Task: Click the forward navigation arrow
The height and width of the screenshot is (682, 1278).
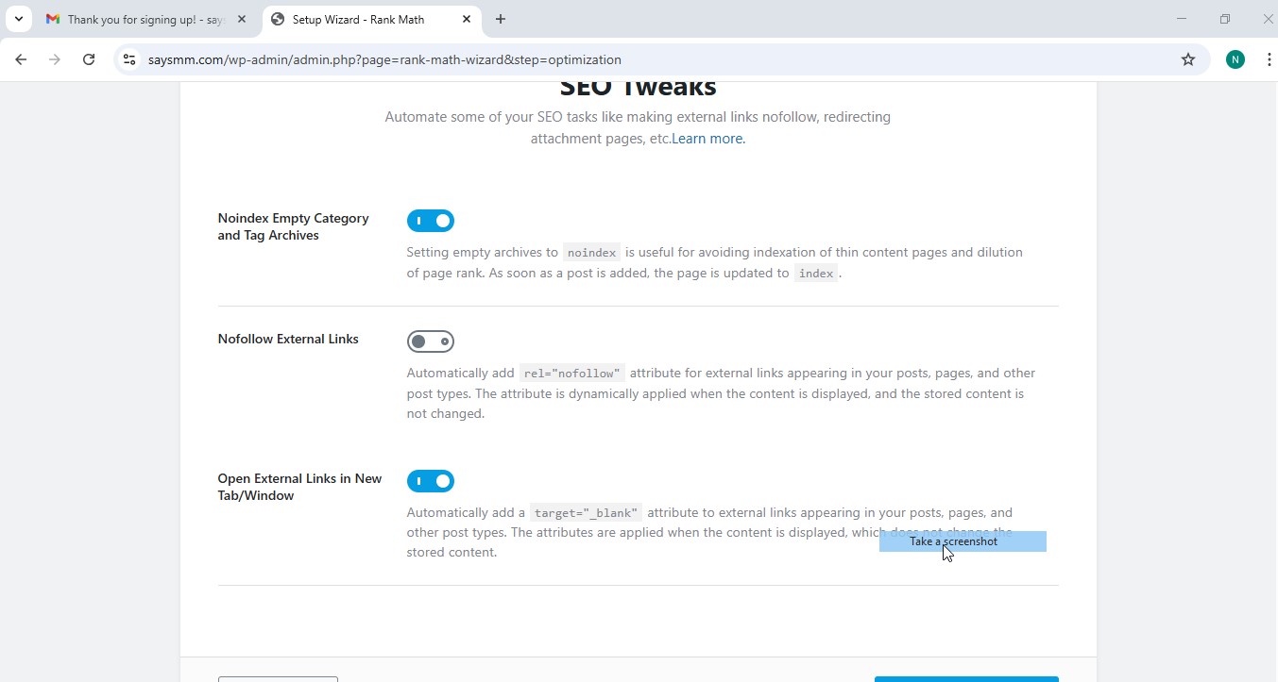Action: pyautogui.click(x=55, y=59)
